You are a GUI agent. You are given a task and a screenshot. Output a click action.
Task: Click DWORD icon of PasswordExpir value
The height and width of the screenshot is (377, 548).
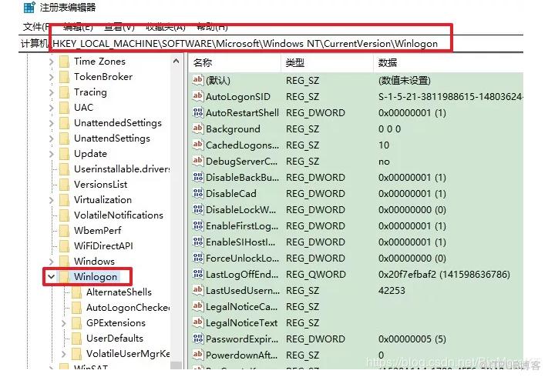[198, 339]
